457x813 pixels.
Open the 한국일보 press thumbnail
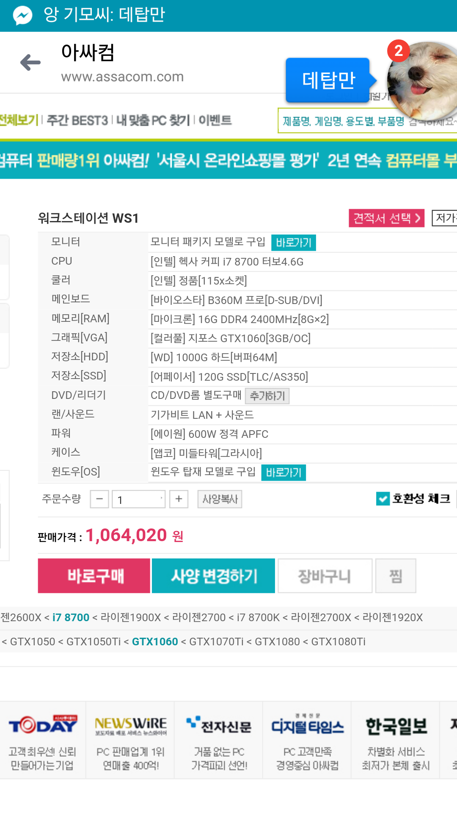tap(396, 740)
